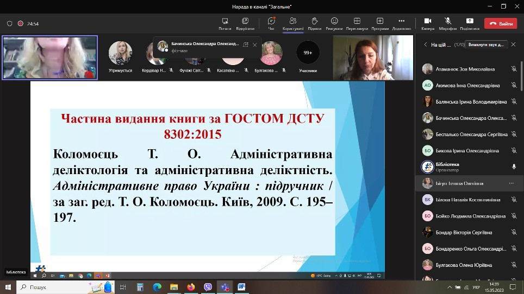Open the Чат conversation panel

pyautogui.click(x=271, y=24)
